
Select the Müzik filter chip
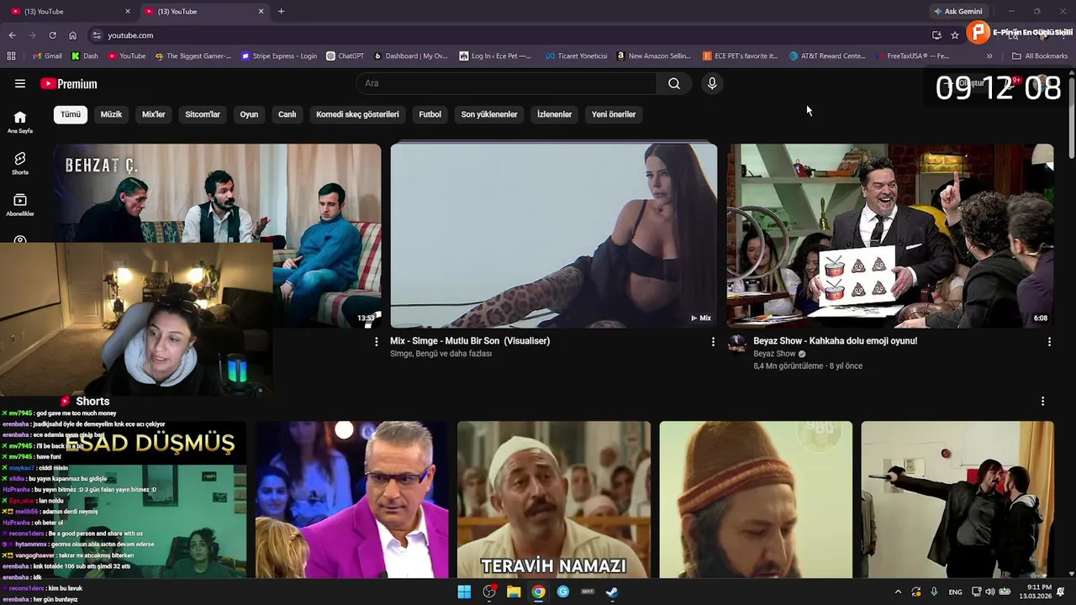(x=111, y=114)
